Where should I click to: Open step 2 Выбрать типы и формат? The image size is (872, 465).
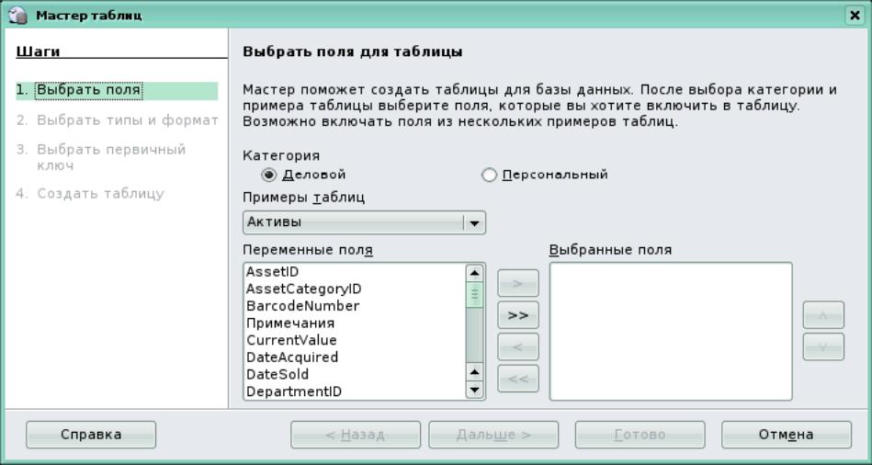pyautogui.click(x=117, y=120)
